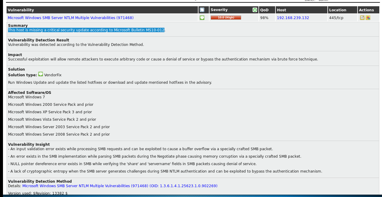The image size is (382, 197).
Task: Toggle the severity overrides icon in the Severity header
Action: coord(255,10)
